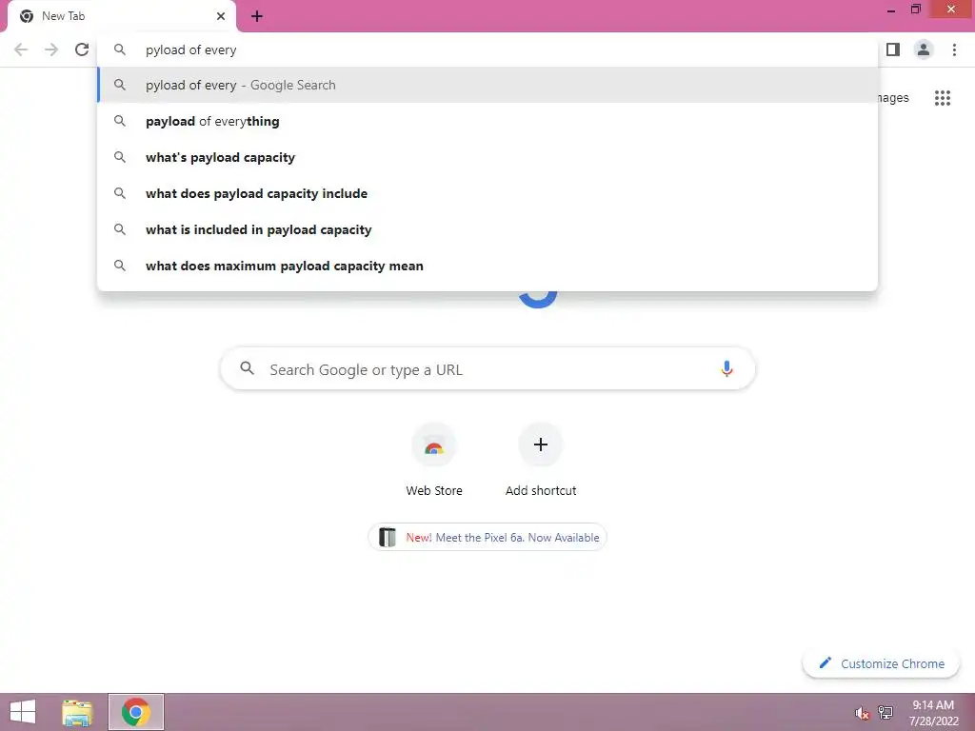This screenshot has width=975, height=731.
Task: Start voice search with microphone icon
Action: (x=726, y=369)
